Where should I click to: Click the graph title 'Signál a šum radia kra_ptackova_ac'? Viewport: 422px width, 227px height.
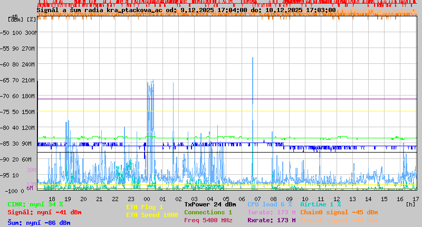pos(100,10)
